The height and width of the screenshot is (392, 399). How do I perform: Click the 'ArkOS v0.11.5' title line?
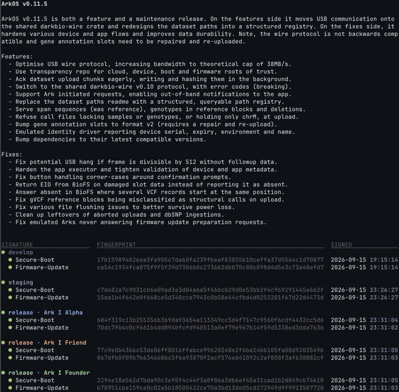pyautogui.click(x=24, y=4)
